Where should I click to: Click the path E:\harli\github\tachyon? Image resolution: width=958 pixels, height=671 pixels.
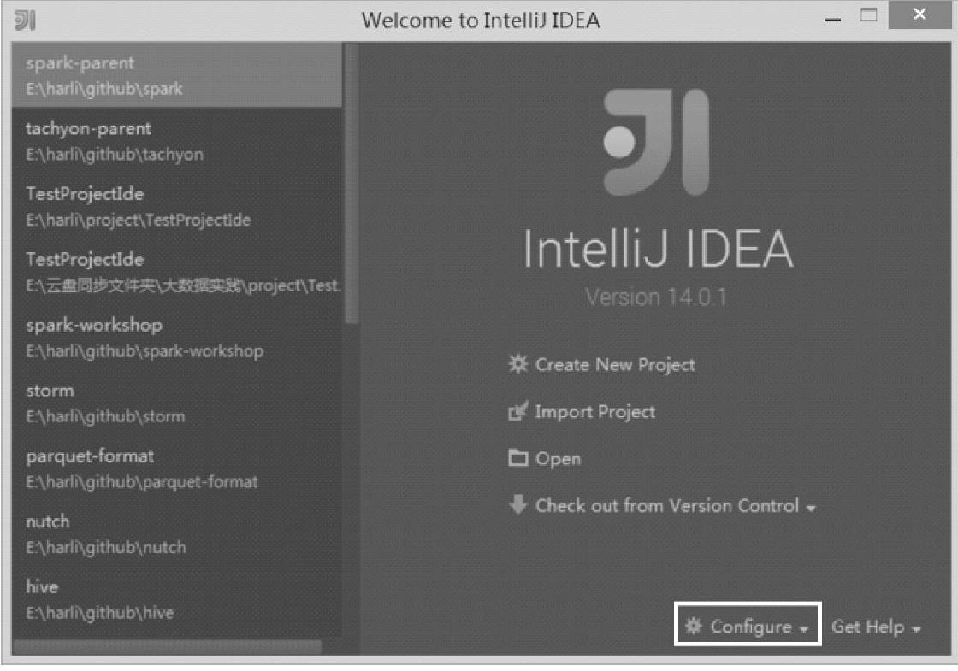[115, 155]
